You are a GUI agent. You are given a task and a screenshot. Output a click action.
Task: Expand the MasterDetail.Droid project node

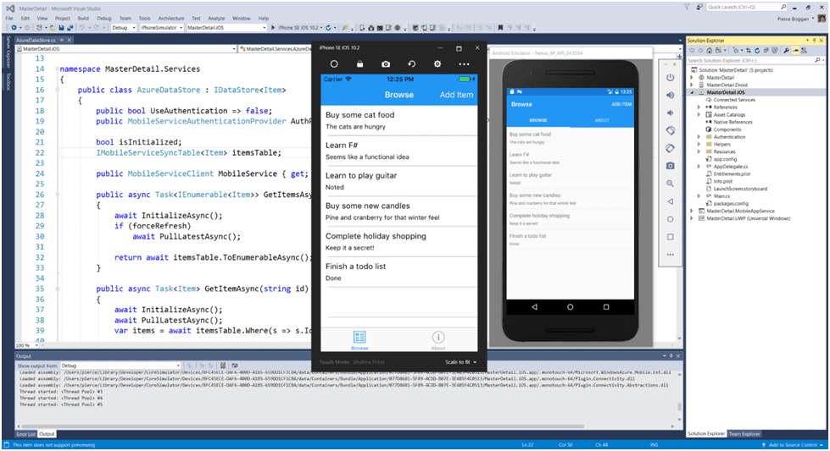click(693, 85)
